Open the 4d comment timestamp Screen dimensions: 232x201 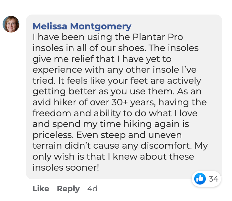click(x=92, y=189)
